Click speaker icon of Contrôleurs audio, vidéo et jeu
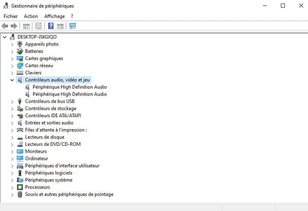 tap(20, 80)
